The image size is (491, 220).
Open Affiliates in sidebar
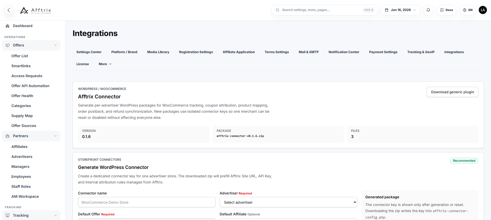point(19,147)
